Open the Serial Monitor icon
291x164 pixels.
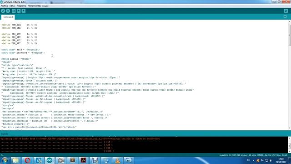[286, 11]
